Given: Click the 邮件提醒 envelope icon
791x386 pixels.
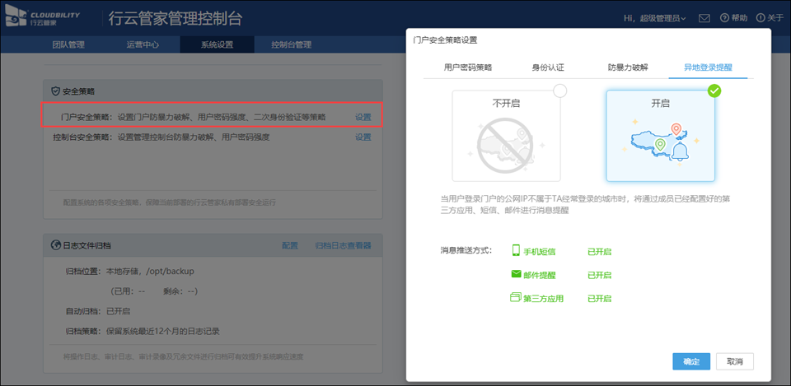Looking at the screenshot, I should click(516, 274).
